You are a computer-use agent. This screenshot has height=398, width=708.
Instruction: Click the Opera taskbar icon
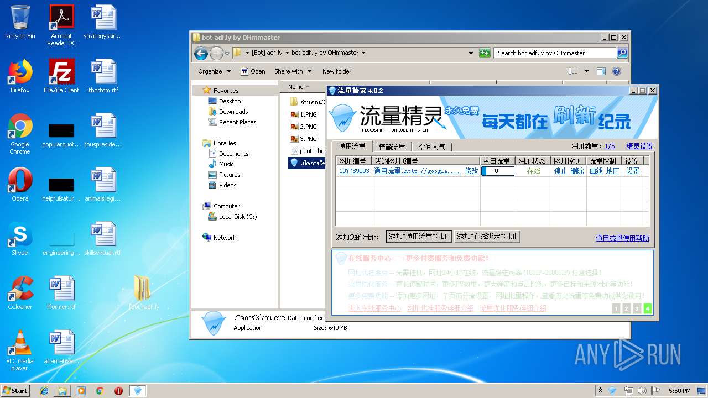click(118, 391)
